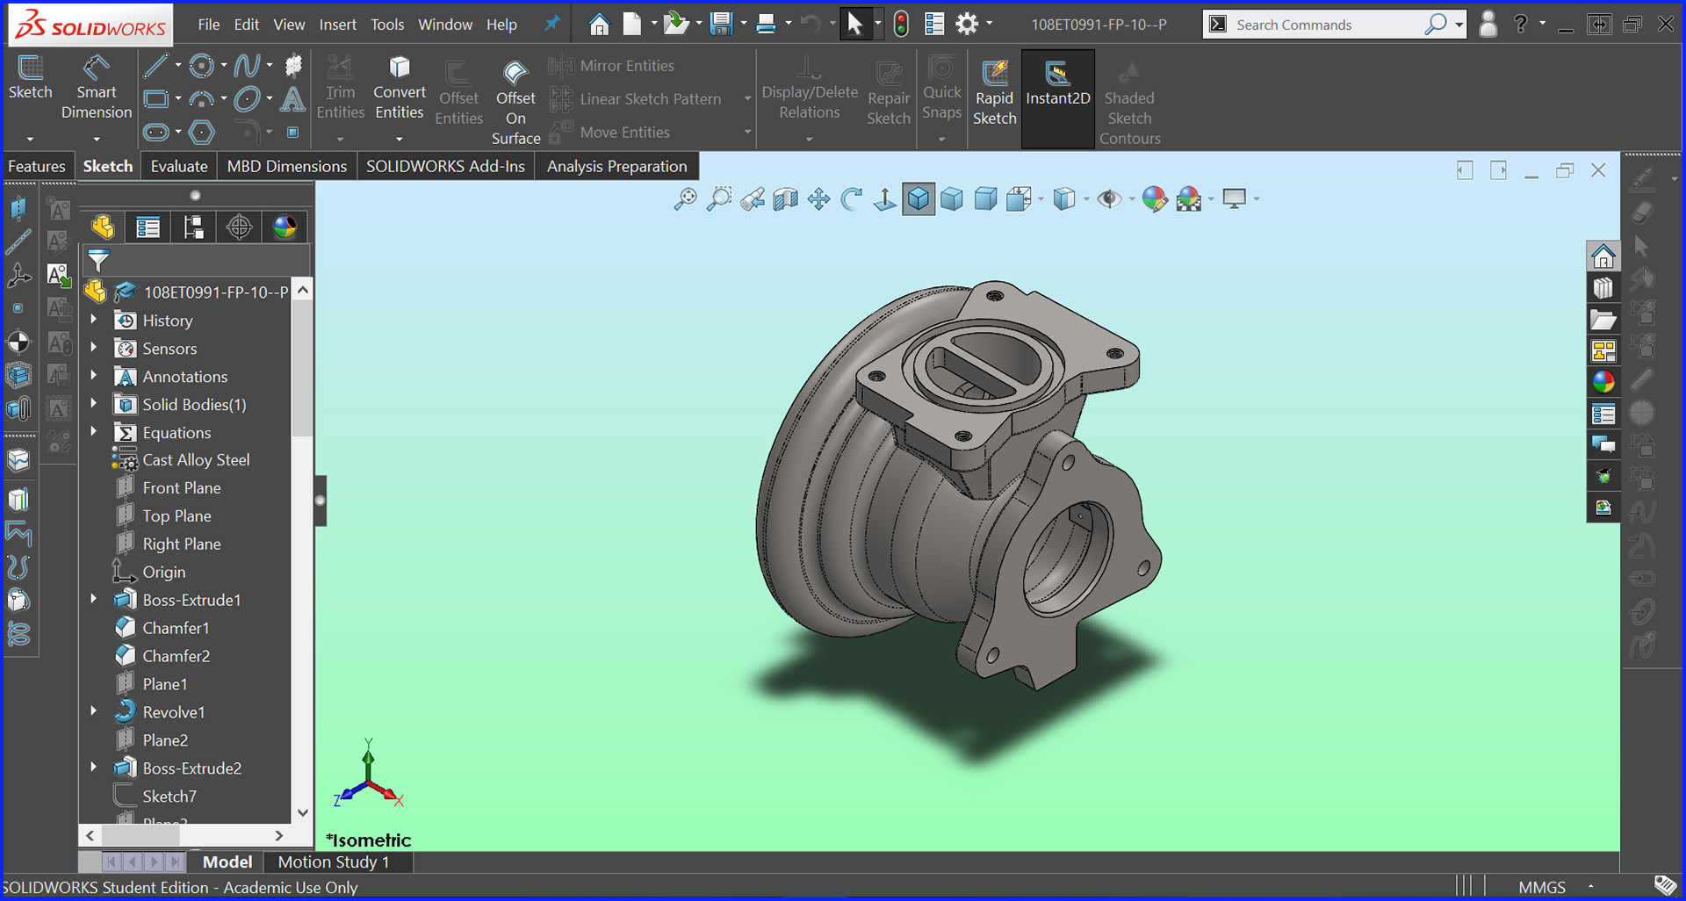Viewport: 1686px width, 901px height.
Task: Open the SOLIDWORKS Add-Ins tab
Action: coord(445,166)
